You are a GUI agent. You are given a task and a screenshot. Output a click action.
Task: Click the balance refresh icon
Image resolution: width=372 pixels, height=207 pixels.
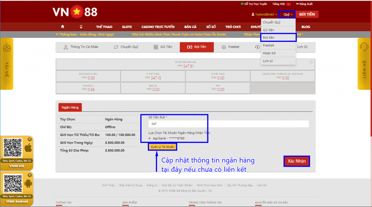point(311,62)
